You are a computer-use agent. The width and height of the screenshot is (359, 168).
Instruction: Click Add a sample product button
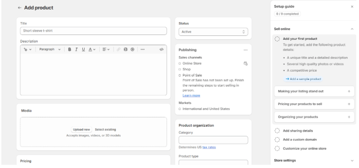[303, 79]
